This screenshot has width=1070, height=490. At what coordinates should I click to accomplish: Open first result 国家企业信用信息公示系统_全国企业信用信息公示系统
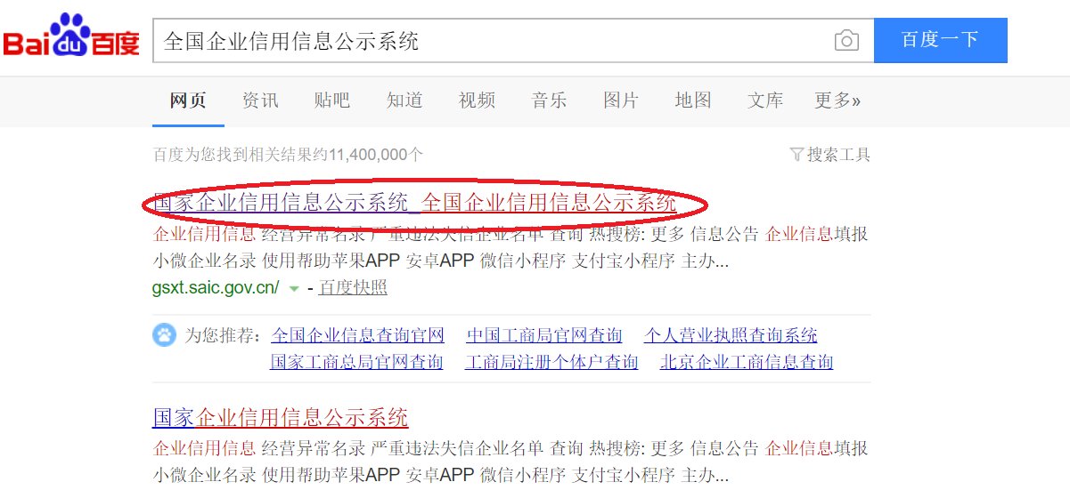(415, 203)
